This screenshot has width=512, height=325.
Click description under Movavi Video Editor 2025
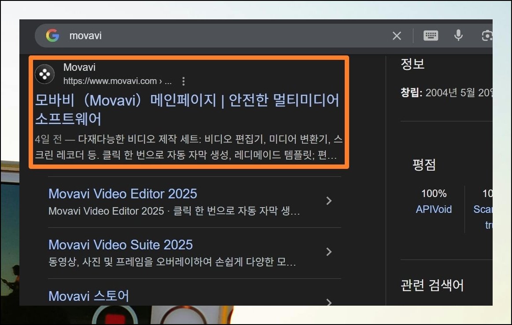tap(174, 211)
